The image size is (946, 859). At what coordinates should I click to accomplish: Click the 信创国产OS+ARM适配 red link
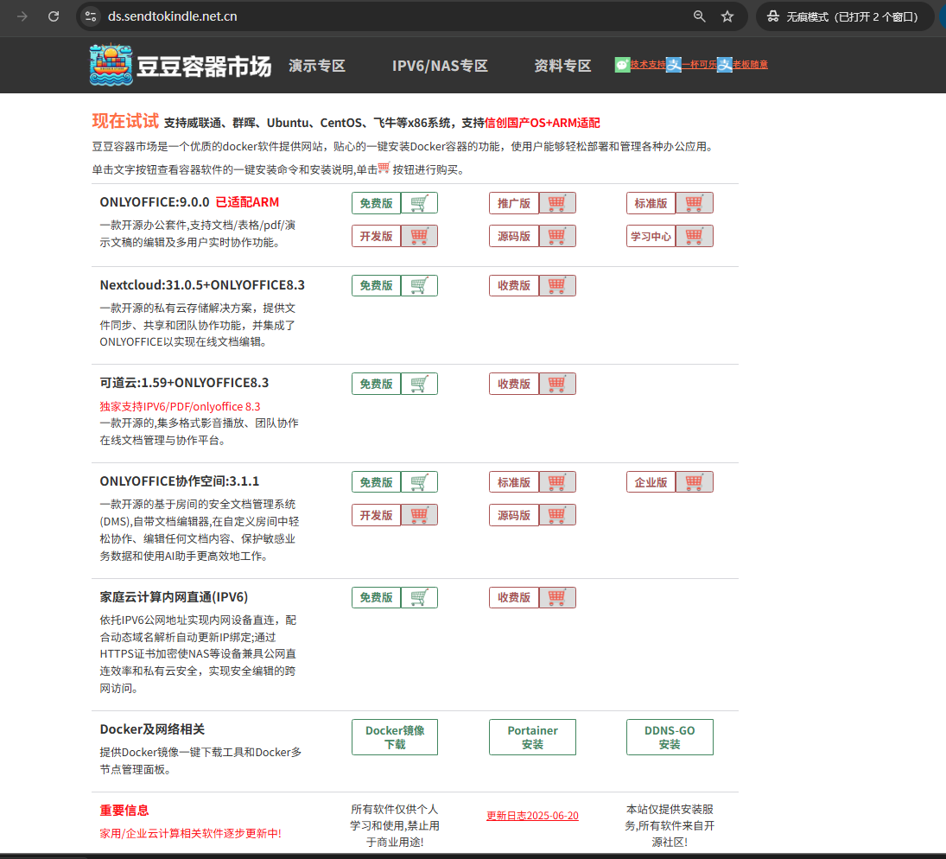tap(543, 123)
